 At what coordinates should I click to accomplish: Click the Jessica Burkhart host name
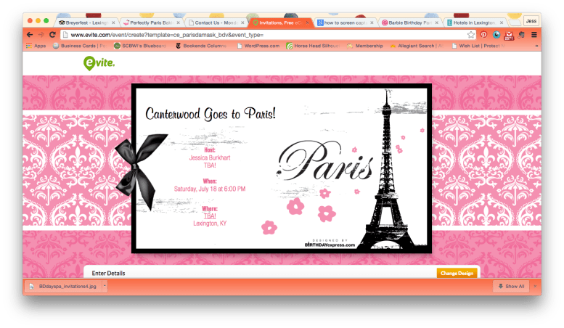[x=210, y=157]
